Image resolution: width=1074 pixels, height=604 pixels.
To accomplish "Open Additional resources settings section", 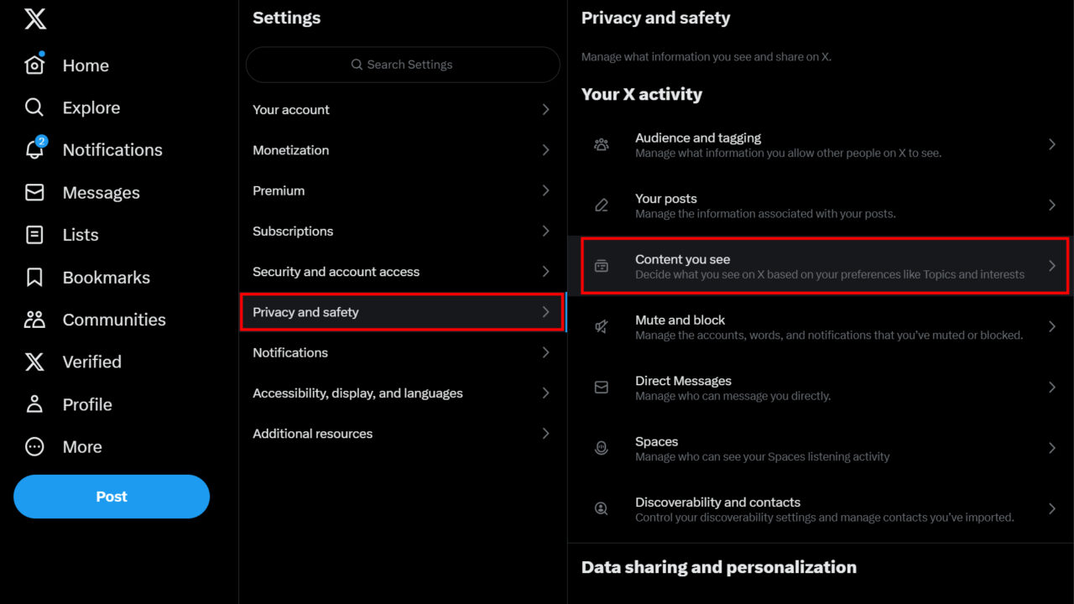I will (x=312, y=434).
